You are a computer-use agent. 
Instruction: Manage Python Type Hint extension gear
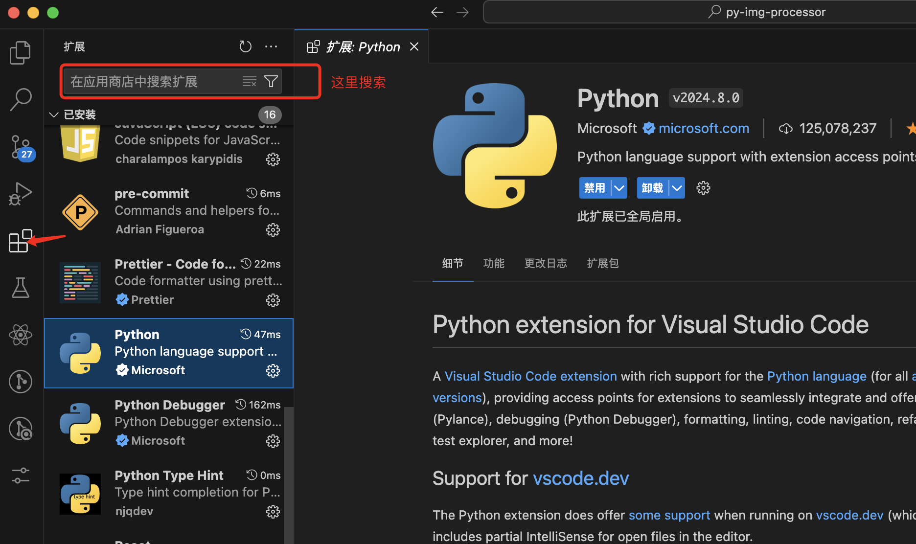tap(273, 512)
